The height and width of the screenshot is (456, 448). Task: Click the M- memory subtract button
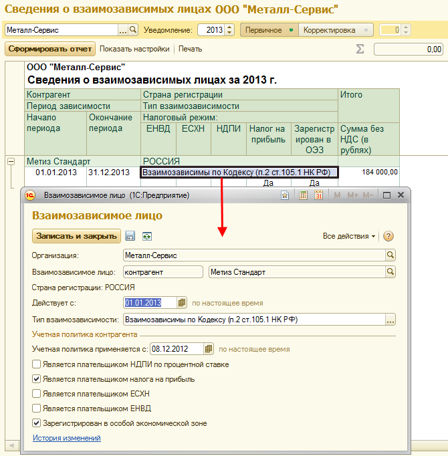[x=368, y=195]
